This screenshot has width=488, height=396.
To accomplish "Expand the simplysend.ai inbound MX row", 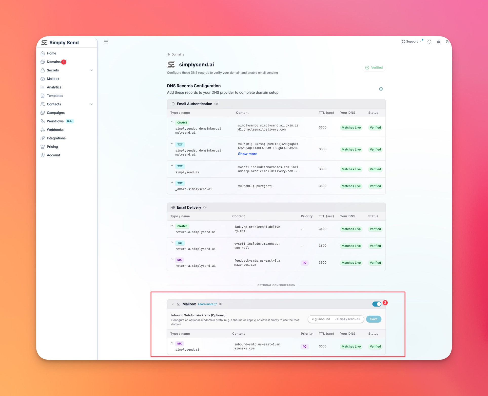I will [172, 343].
